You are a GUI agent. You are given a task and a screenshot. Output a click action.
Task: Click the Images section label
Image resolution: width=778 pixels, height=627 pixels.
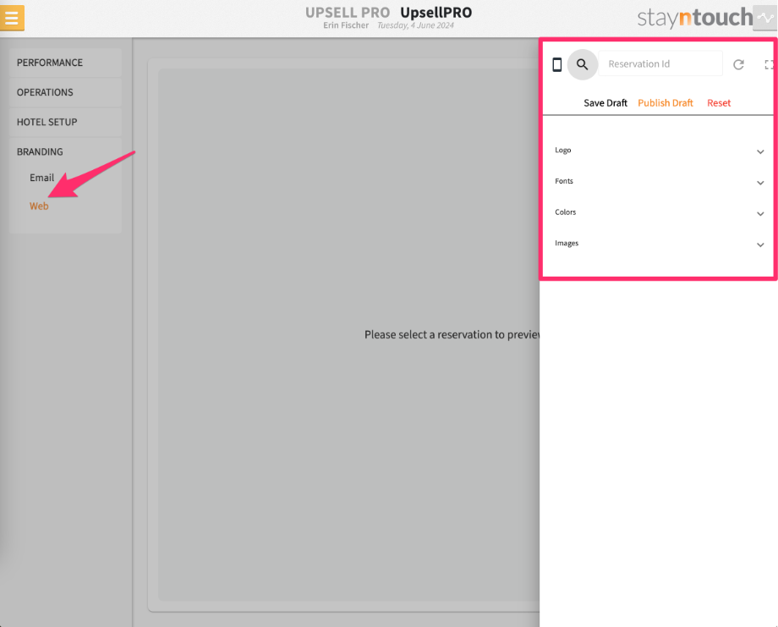(566, 243)
